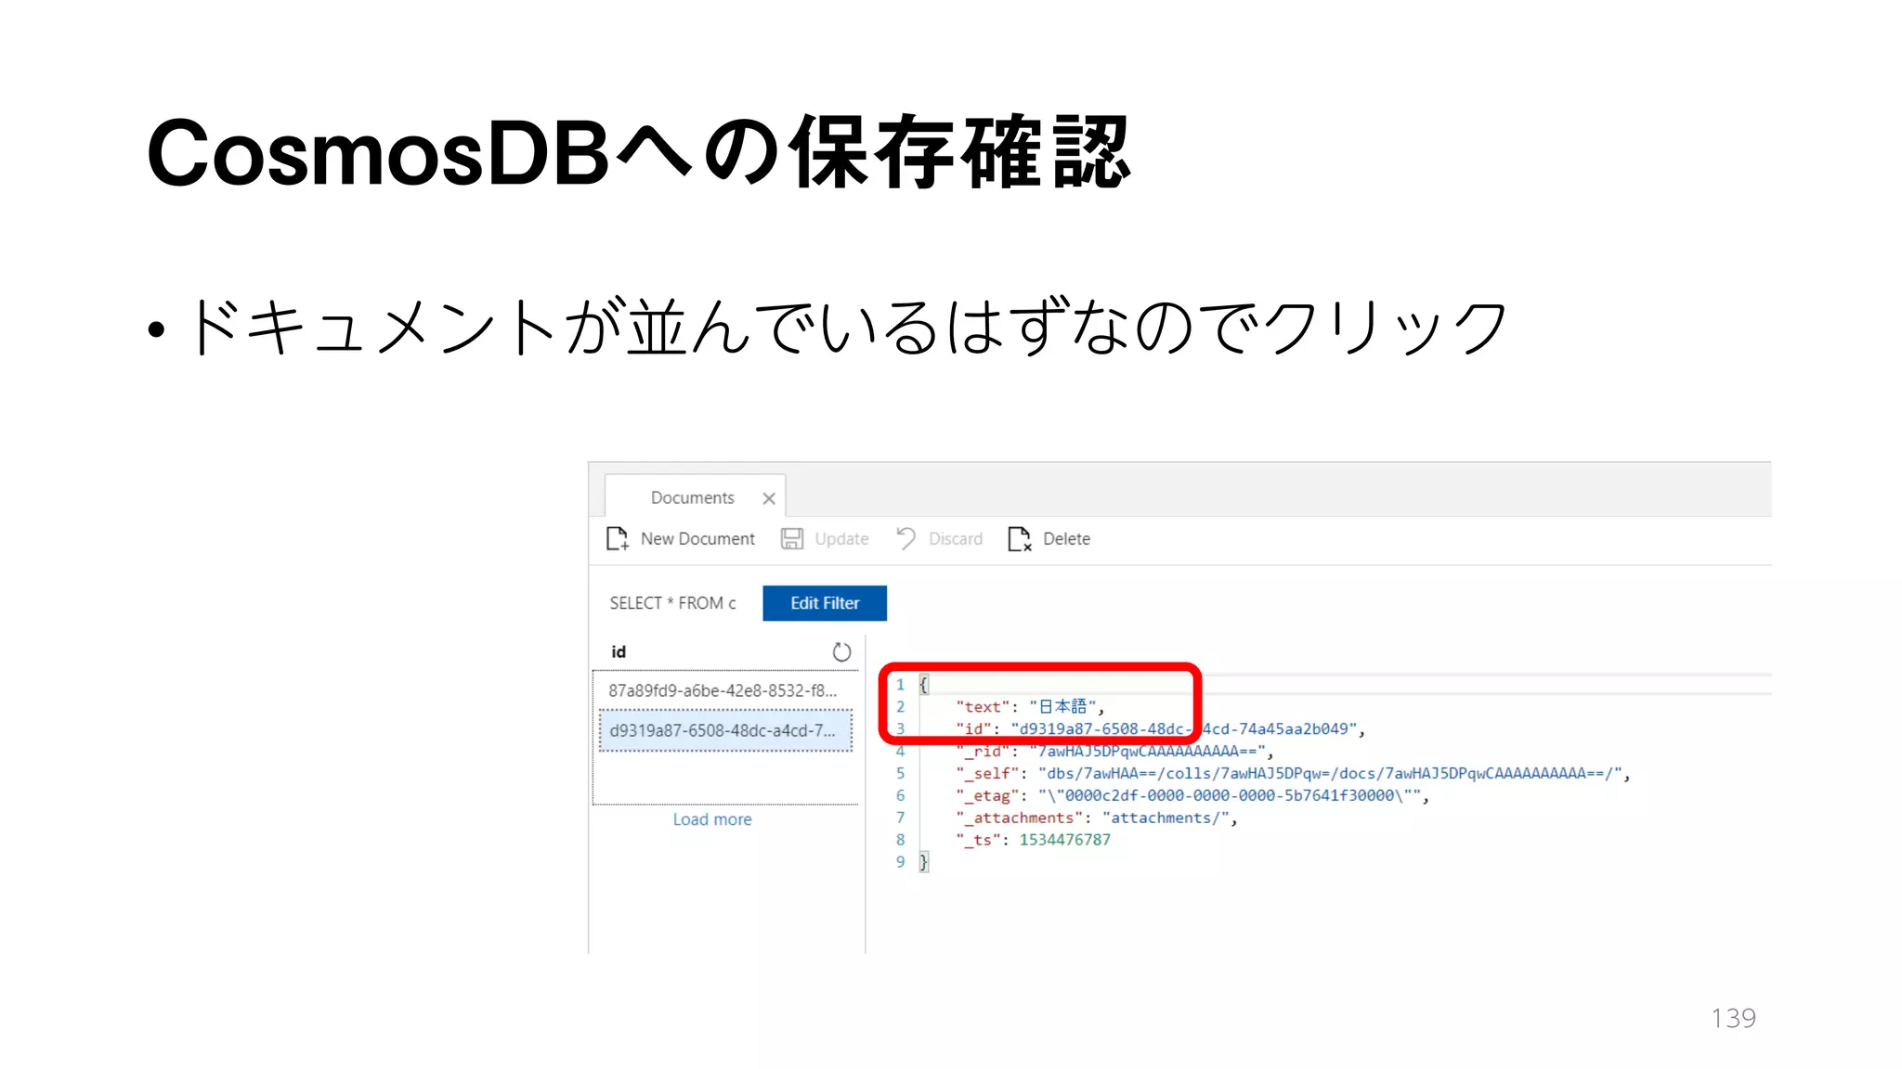Click the "text": "日本語" line in editor

click(1031, 707)
